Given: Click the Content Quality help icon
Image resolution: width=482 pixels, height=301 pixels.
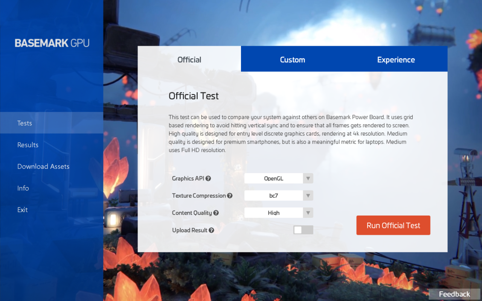Looking at the screenshot, I should (x=216, y=213).
